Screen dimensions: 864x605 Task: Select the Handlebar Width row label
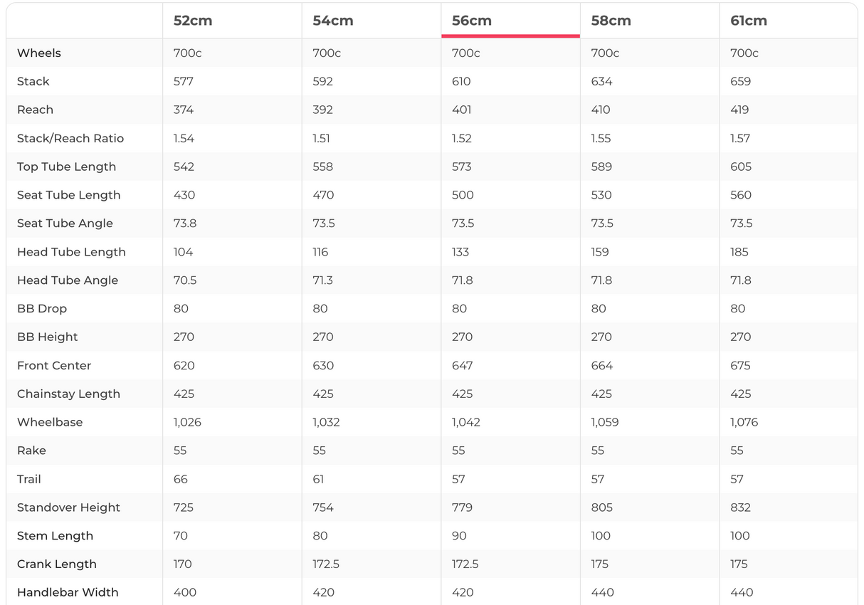pyautogui.click(x=68, y=592)
